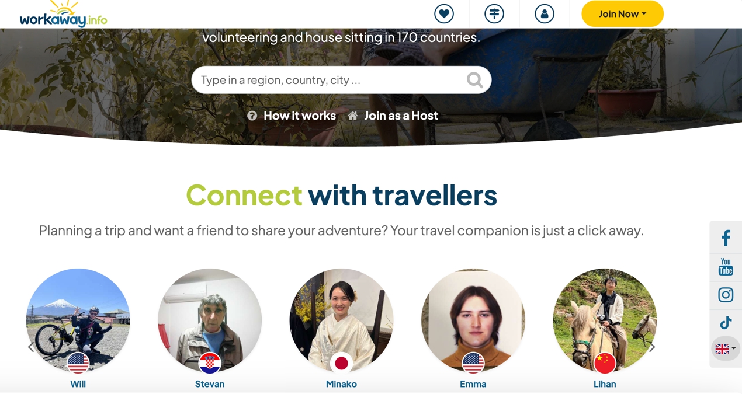Open the UK flag language selector
Image resolution: width=742 pixels, height=394 pixels.
[726, 349]
